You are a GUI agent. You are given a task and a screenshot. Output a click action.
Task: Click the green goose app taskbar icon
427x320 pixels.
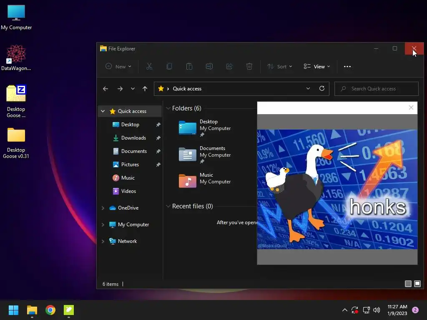pyautogui.click(x=69, y=310)
